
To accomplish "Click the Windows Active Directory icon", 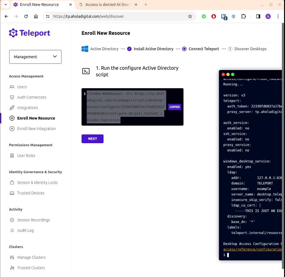I will click(x=85, y=49).
